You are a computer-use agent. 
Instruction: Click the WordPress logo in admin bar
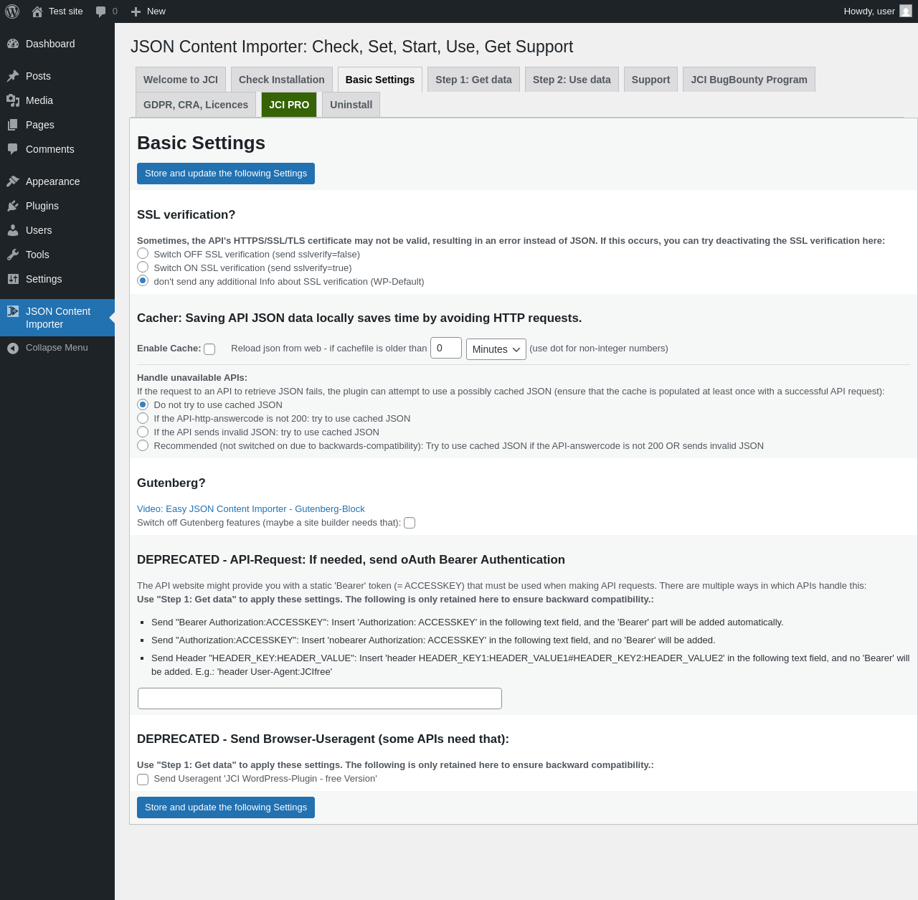12,11
